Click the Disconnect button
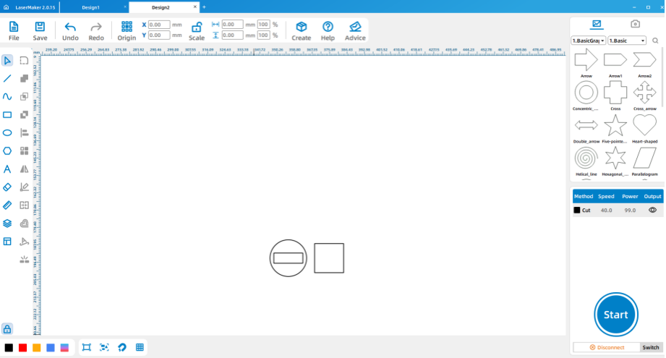This screenshot has width=666, height=358. click(607, 347)
